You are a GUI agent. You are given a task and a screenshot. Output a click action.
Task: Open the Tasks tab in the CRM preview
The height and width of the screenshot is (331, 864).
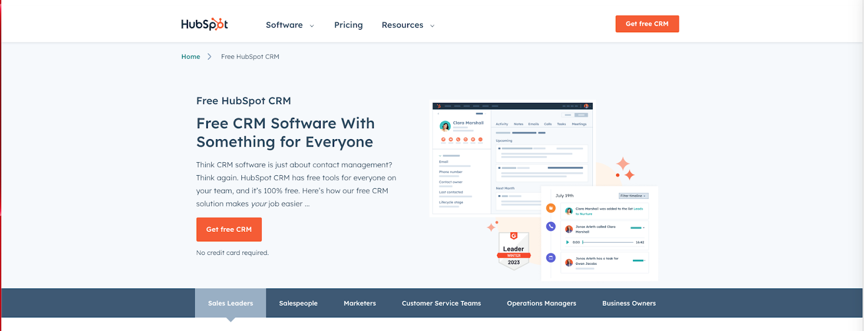(x=562, y=124)
